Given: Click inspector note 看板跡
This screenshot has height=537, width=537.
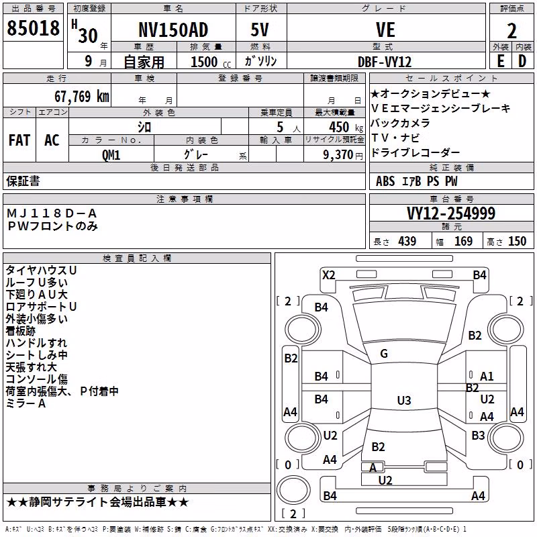Looking at the screenshot, I should [x=20, y=331].
